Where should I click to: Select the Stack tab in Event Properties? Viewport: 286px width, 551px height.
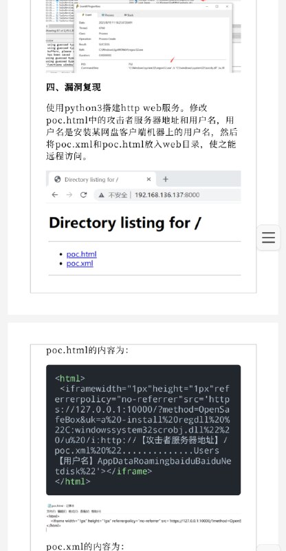pyautogui.click(x=129, y=15)
